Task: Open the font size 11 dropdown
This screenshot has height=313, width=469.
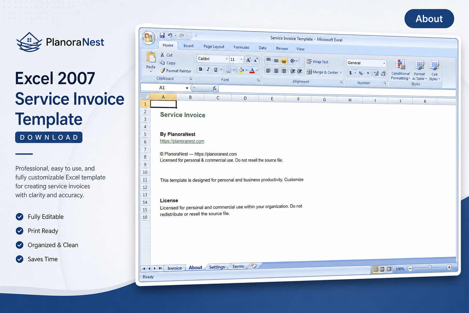Action: point(241,59)
